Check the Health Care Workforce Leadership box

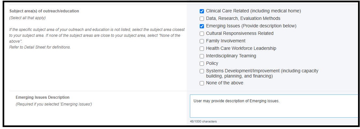tap(202, 49)
